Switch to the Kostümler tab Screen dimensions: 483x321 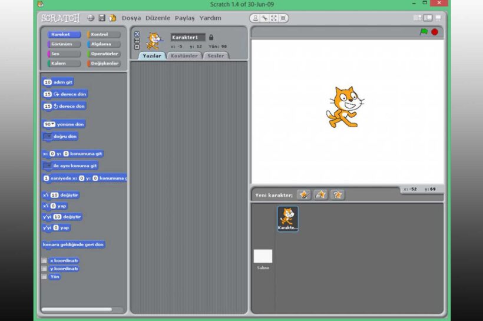[184, 55]
